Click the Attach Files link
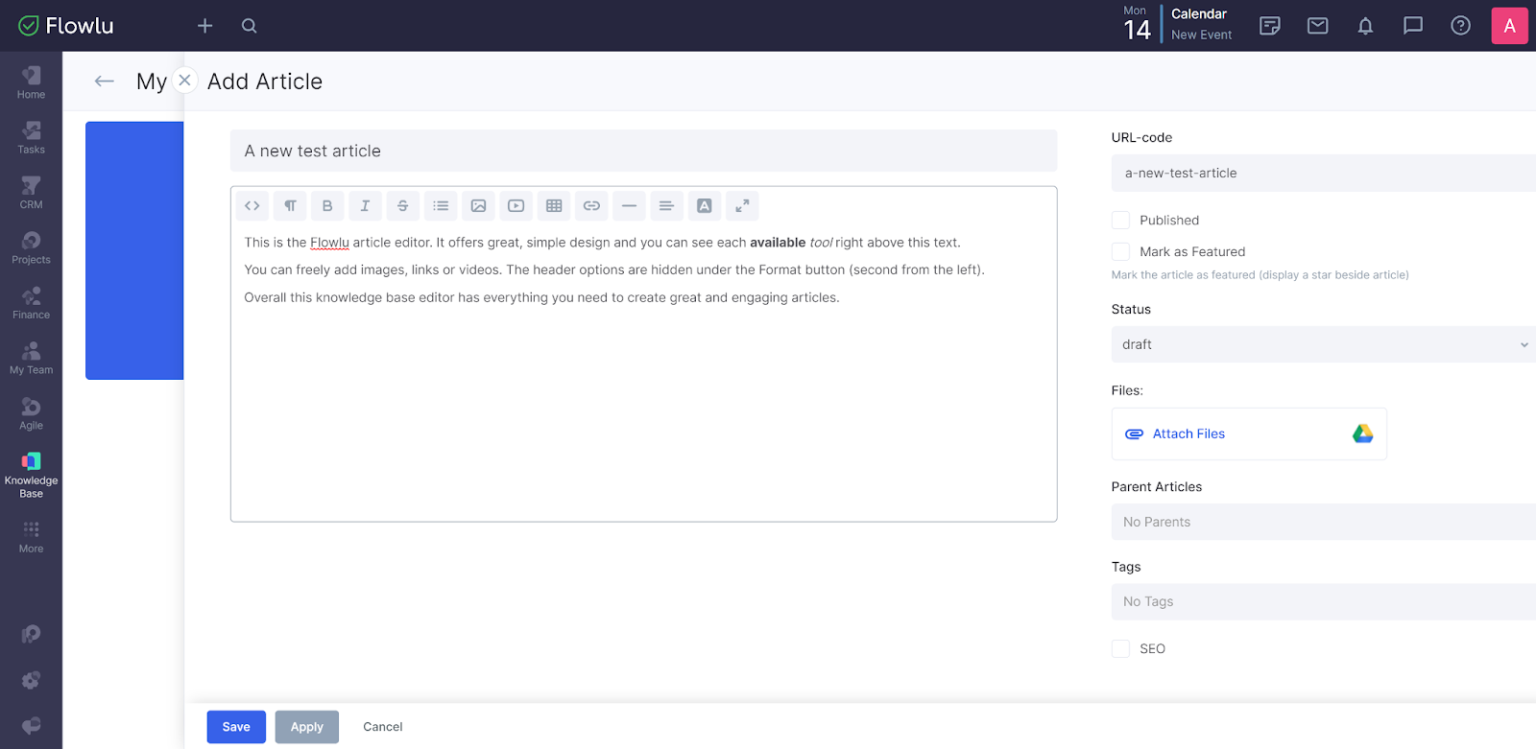 [x=1188, y=434]
